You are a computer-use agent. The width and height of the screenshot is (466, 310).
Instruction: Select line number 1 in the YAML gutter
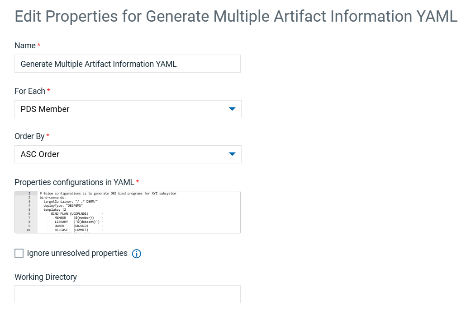pyautogui.click(x=29, y=194)
